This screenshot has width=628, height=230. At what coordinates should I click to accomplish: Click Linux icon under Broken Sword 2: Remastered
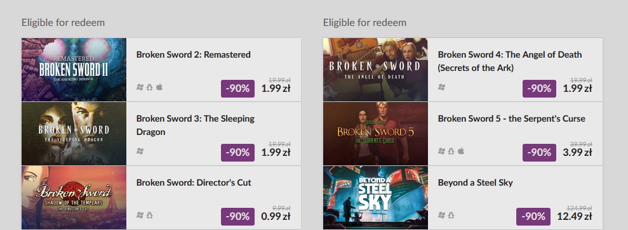point(150,87)
